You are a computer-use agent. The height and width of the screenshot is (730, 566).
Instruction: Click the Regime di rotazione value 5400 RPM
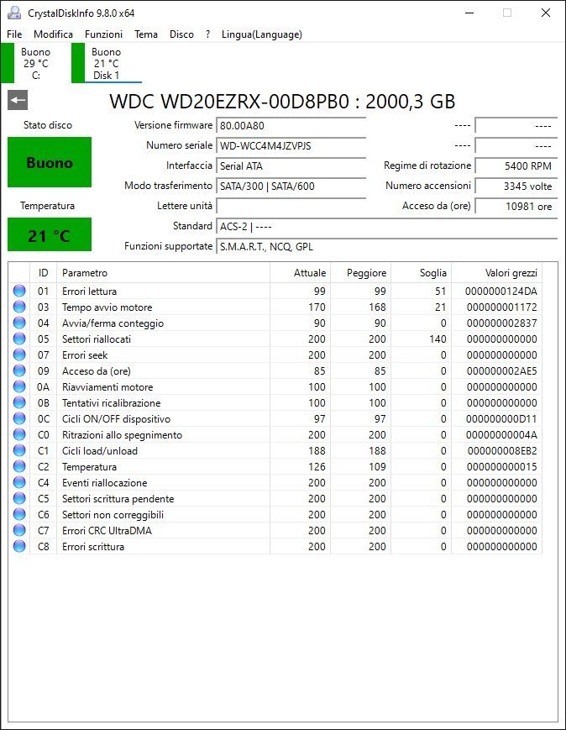coord(516,165)
